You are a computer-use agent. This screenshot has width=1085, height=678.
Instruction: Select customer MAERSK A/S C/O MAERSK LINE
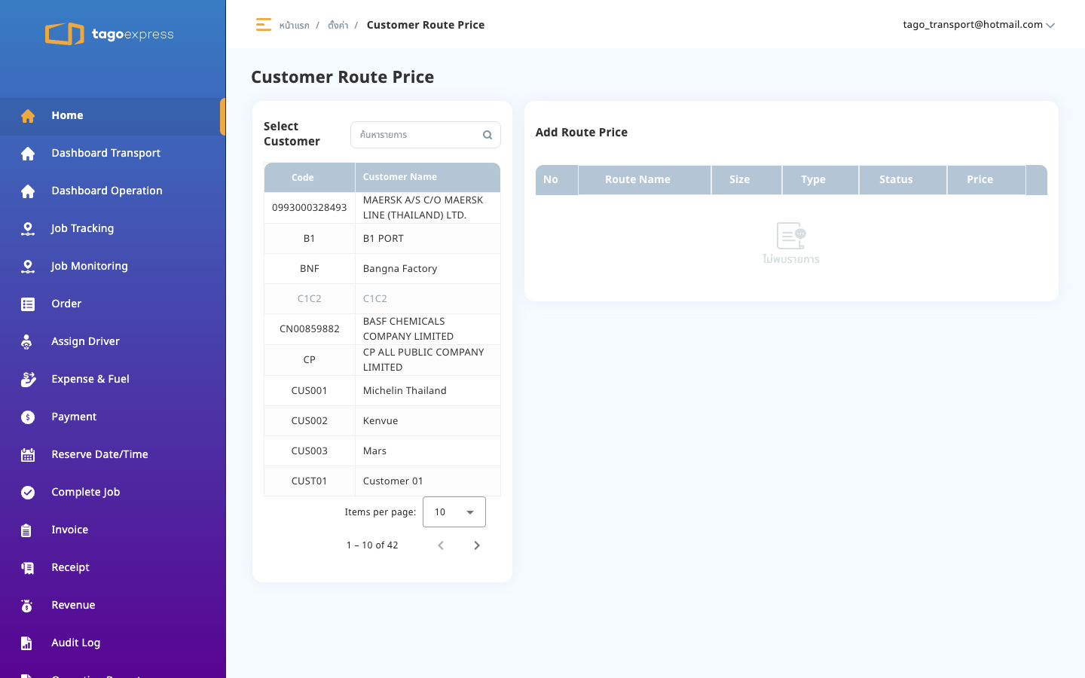coord(382,208)
